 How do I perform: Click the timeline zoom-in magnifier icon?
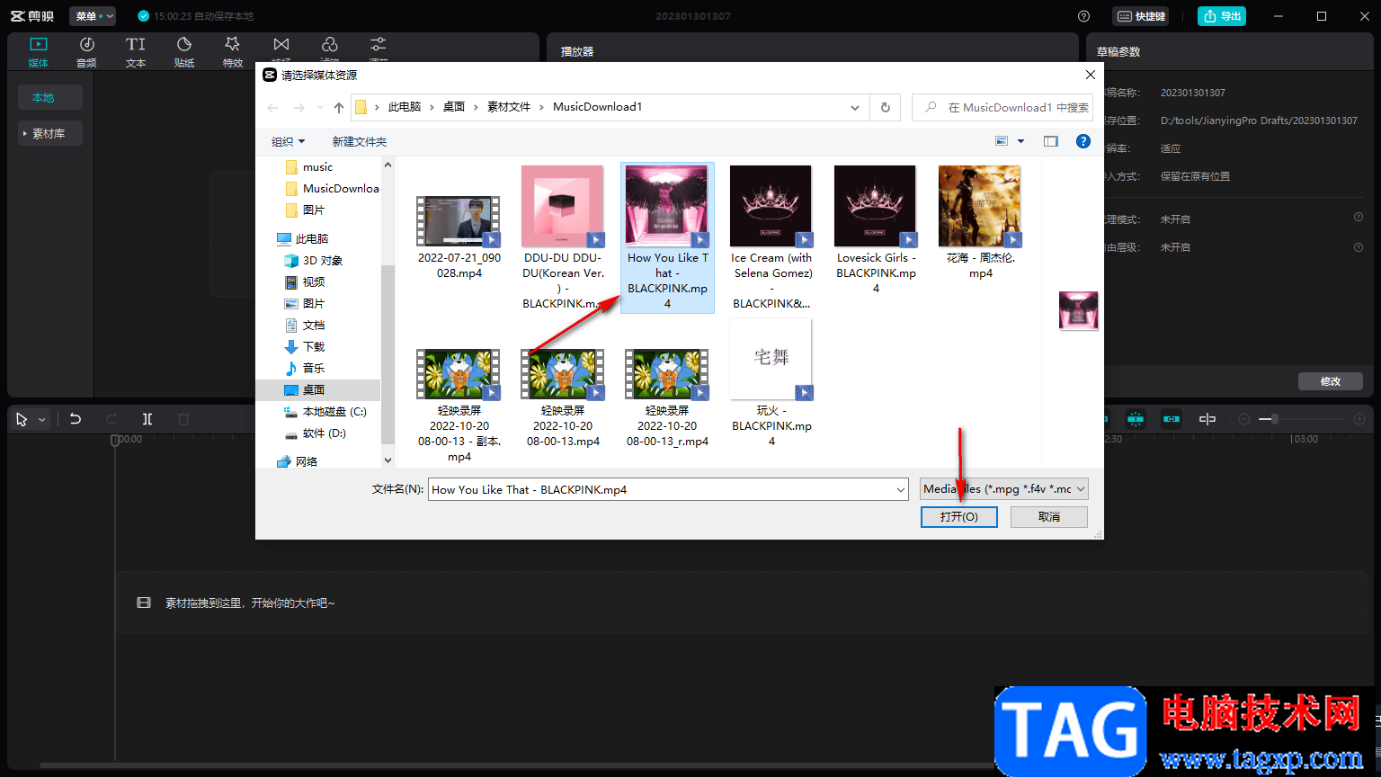click(1359, 419)
